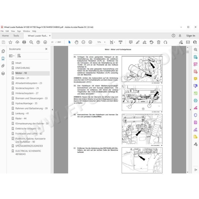Open the fit page options dropdown
199x199 pixels.
point(112,42)
